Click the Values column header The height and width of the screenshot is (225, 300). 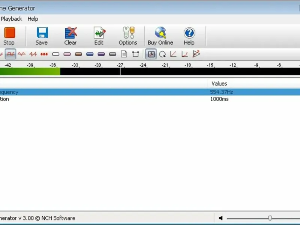[x=219, y=84]
